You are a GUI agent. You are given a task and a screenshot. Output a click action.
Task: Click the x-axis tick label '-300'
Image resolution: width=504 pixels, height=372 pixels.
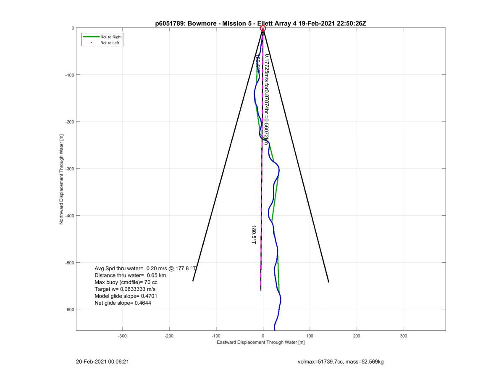point(123,336)
